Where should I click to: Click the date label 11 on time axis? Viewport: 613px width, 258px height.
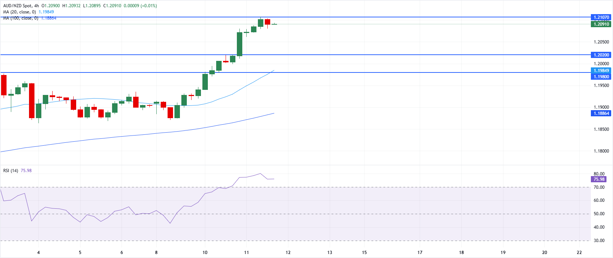(x=246, y=253)
